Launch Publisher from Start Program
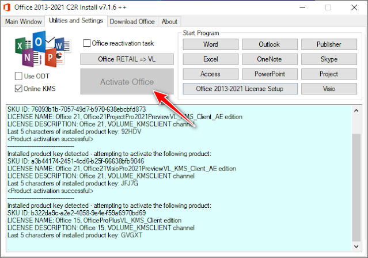 (329, 44)
